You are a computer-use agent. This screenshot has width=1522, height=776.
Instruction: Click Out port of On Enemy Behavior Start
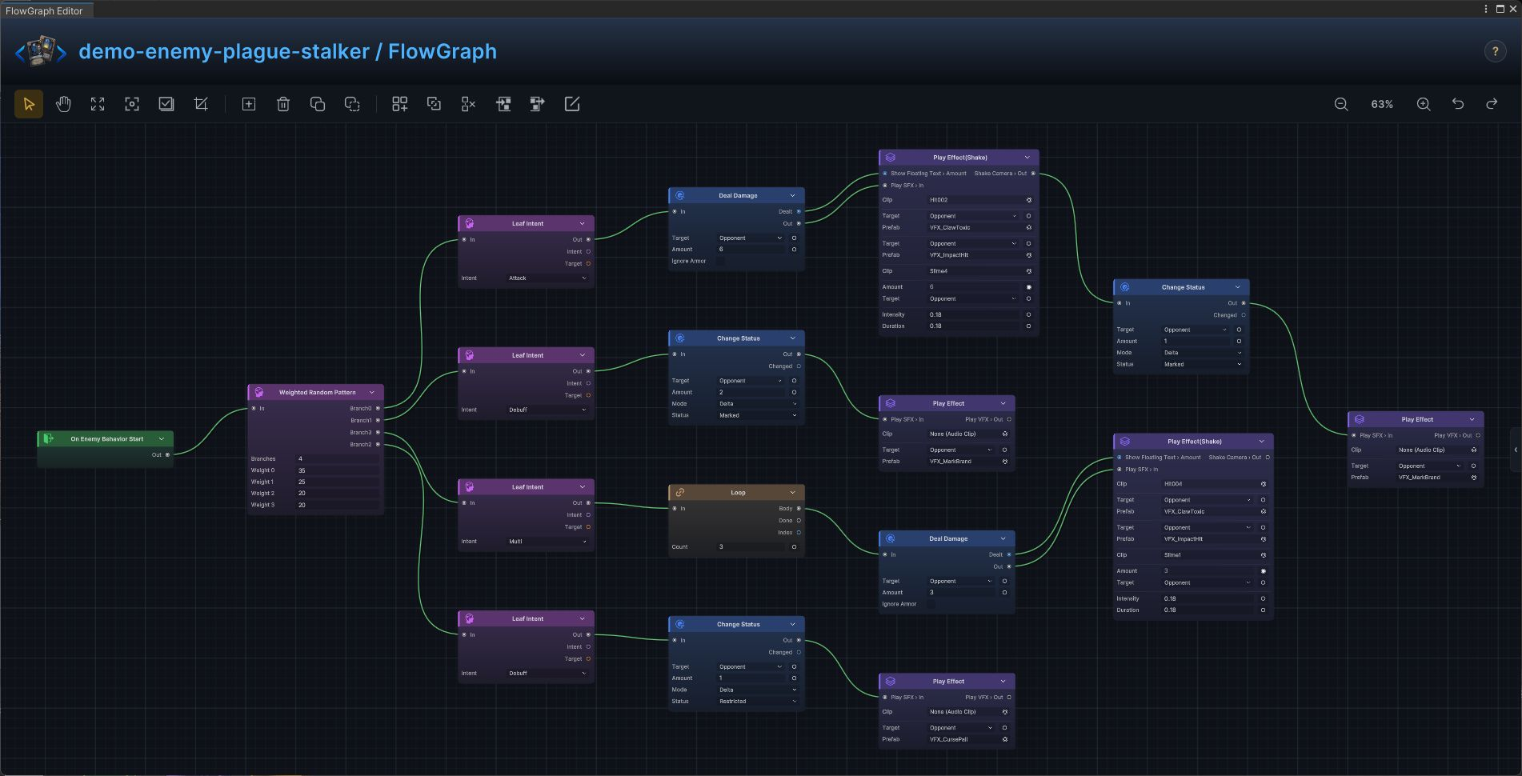pos(167,454)
